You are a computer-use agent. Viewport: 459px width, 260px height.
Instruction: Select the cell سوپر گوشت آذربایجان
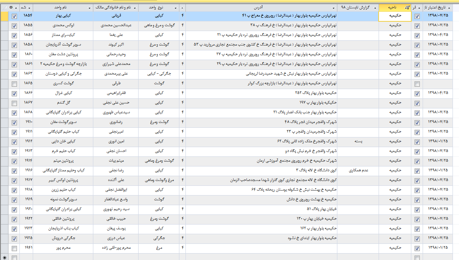pos(63,45)
